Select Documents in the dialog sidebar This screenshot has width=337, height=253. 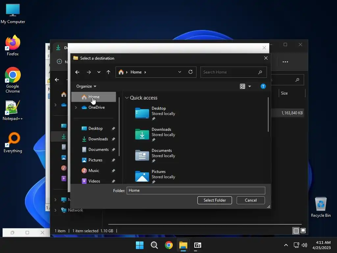tap(95, 150)
